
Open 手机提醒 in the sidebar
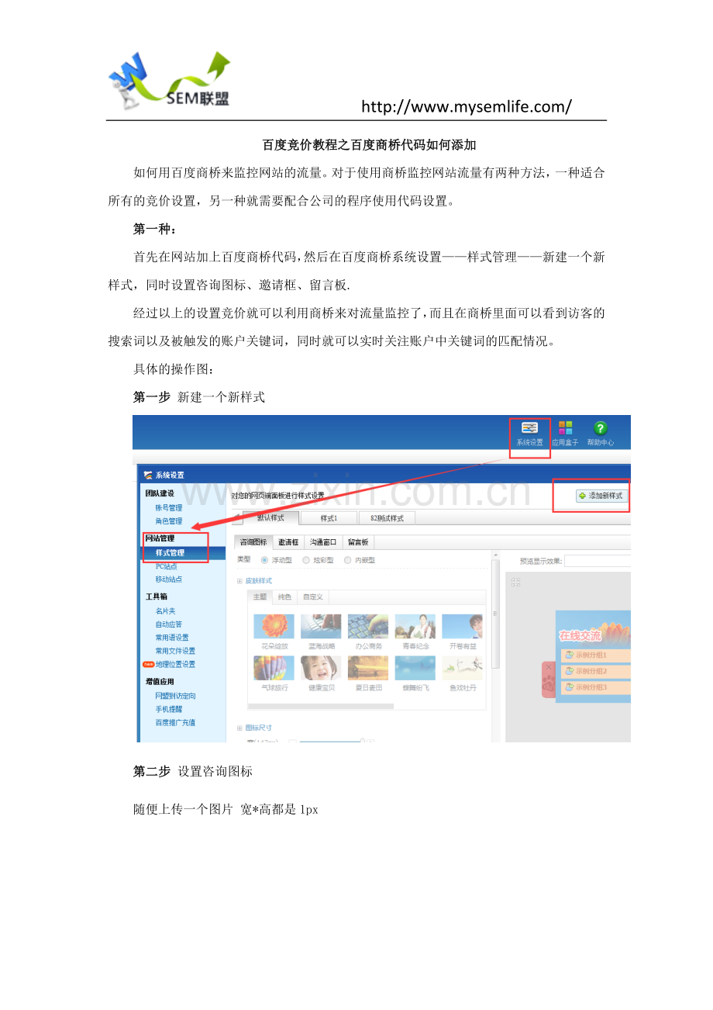[169, 709]
